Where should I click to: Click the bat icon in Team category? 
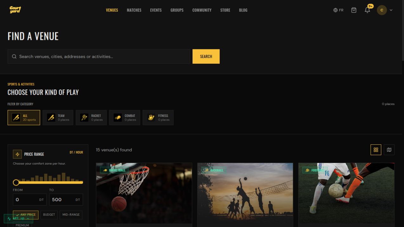[x=51, y=117]
